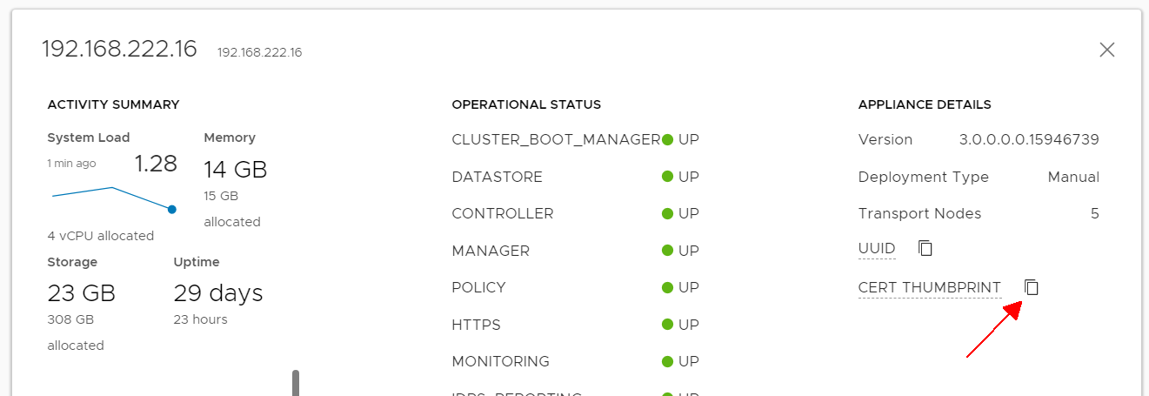1149x396 pixels.
Task: Click the 29 days Uptime value
Action: tap(218, 293)
